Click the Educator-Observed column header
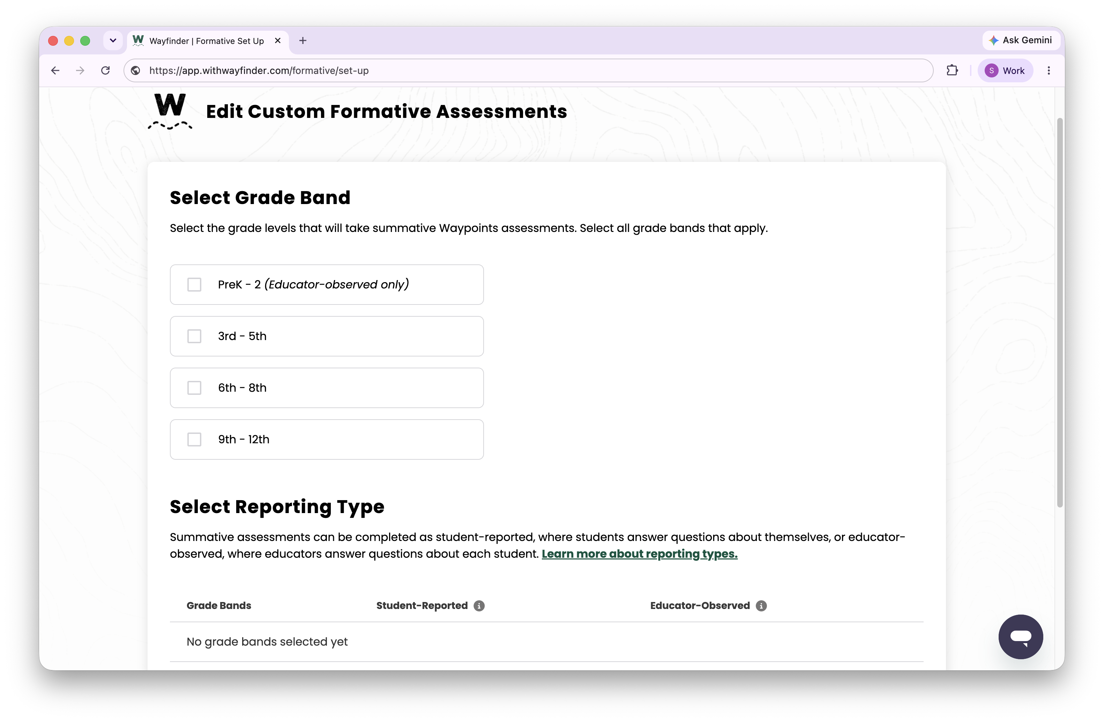The width and height of the screenshot is (1104, 722). coord(700,606)
